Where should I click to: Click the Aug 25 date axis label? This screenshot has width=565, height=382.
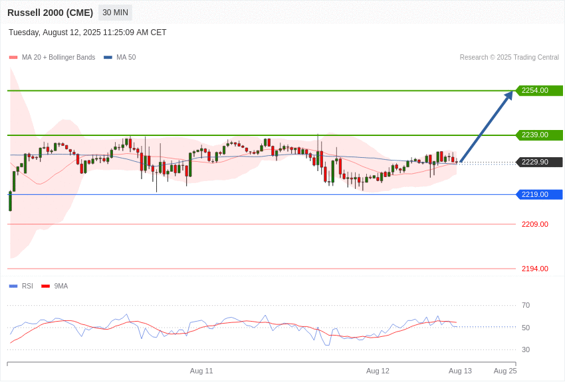tap(505, 371)
